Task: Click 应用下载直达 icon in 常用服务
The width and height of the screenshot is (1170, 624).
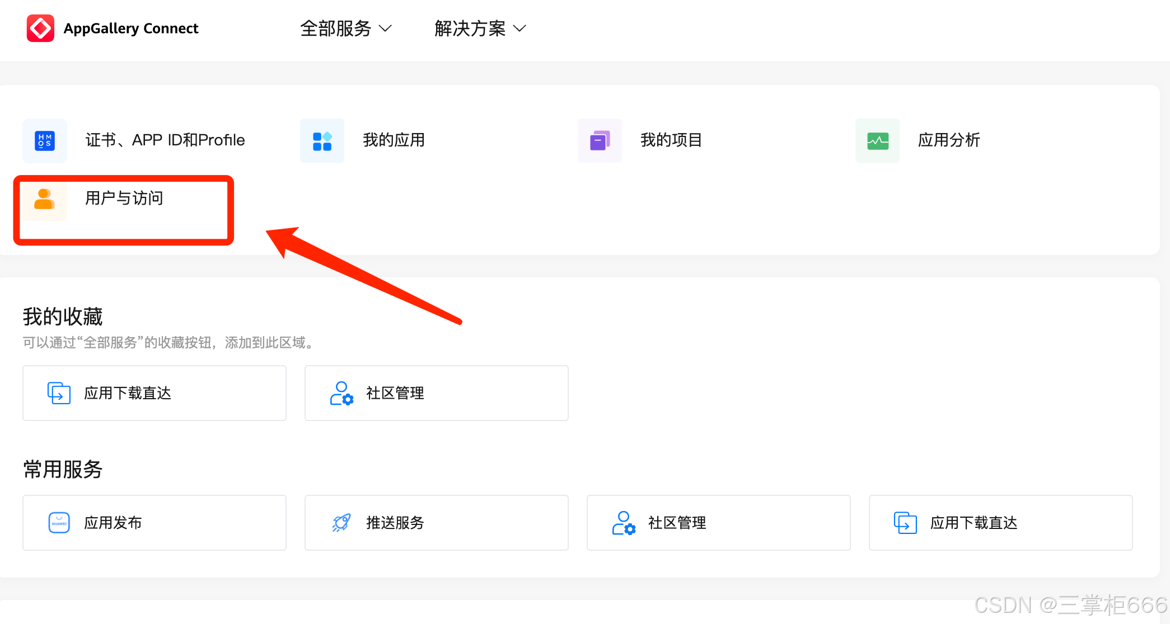Action: point(905,523)
